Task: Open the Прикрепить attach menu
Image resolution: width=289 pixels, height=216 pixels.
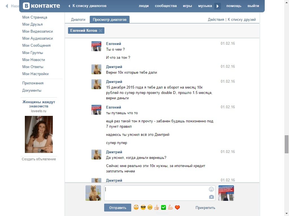Action: pos(205,208)
